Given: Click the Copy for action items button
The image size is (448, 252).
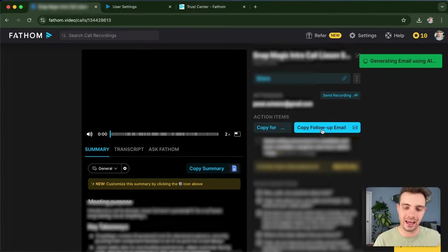Looking at the screenshot, I should tap(272, 127).
